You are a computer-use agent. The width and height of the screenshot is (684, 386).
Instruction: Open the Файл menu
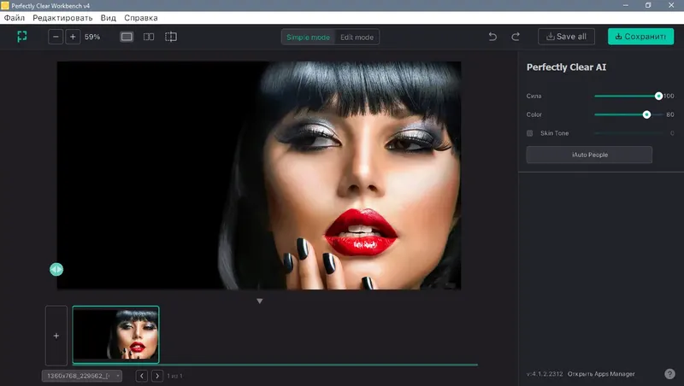[x=15, y=18]
